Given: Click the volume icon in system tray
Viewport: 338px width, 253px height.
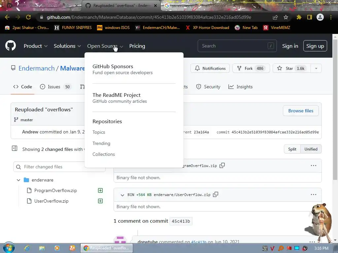Looking at the screenshot, I should pos(305,248).
